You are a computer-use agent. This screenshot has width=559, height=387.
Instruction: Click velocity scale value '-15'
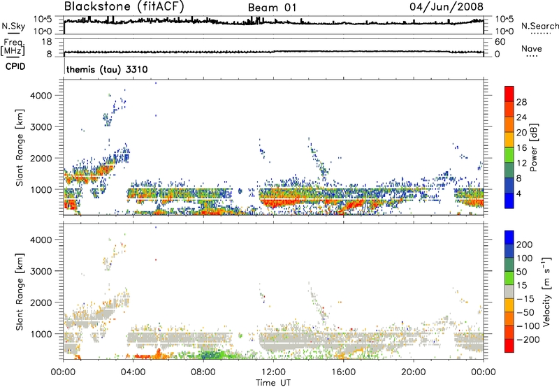[525, 299]
